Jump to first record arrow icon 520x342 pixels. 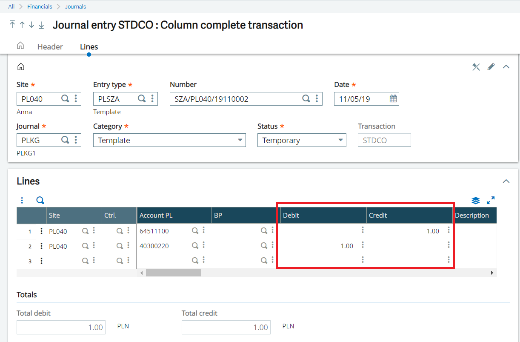point(12,25)
